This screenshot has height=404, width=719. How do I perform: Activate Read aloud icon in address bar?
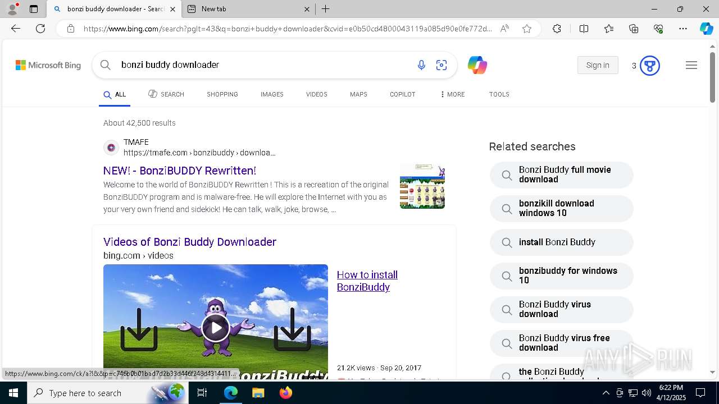pyautogui.click(x=504, y=29)
